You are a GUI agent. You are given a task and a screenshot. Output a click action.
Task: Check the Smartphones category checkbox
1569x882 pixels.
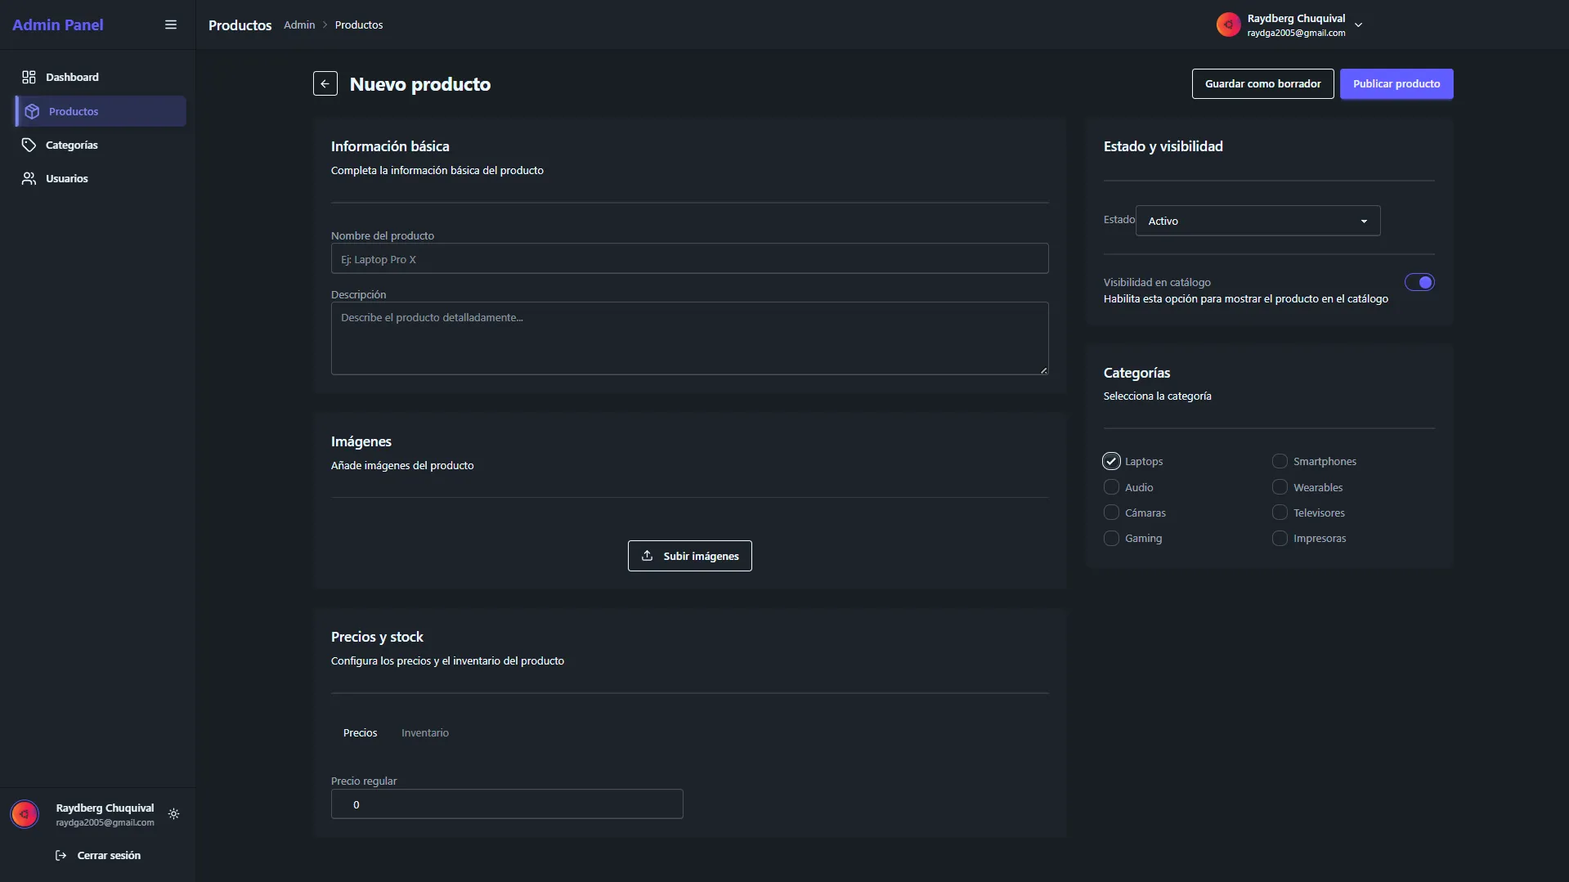1279,461
